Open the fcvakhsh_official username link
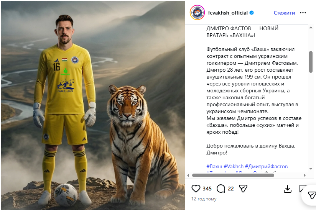This screenshot has height=210, width=316. pos(228,13)
